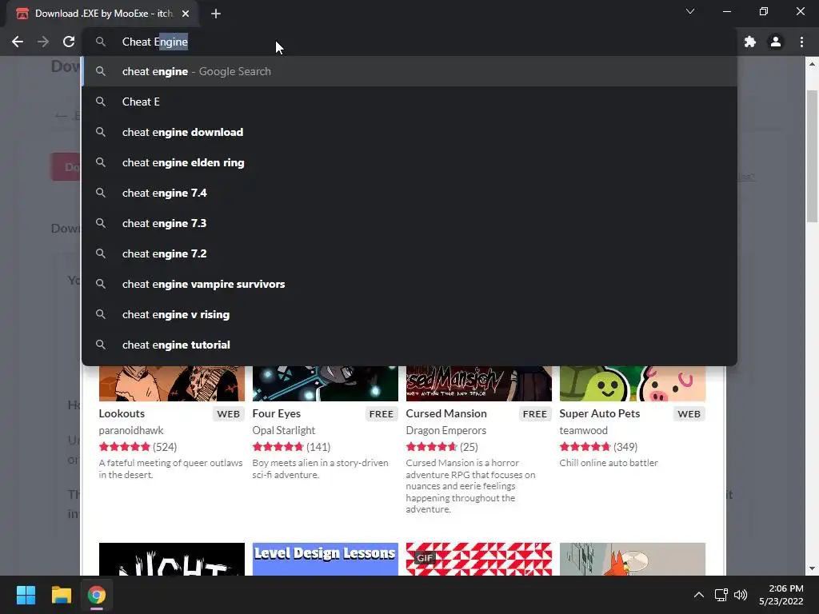Open the Four Eyes title link
The width and height of the screenshot is (819, 614).
click(x=276, y=413)
